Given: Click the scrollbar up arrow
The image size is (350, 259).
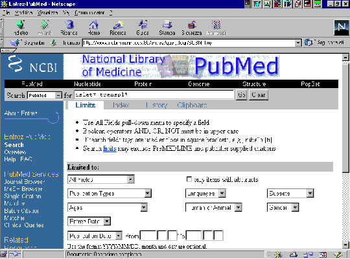Looking at the screenshot, I should tap(345, 58).
